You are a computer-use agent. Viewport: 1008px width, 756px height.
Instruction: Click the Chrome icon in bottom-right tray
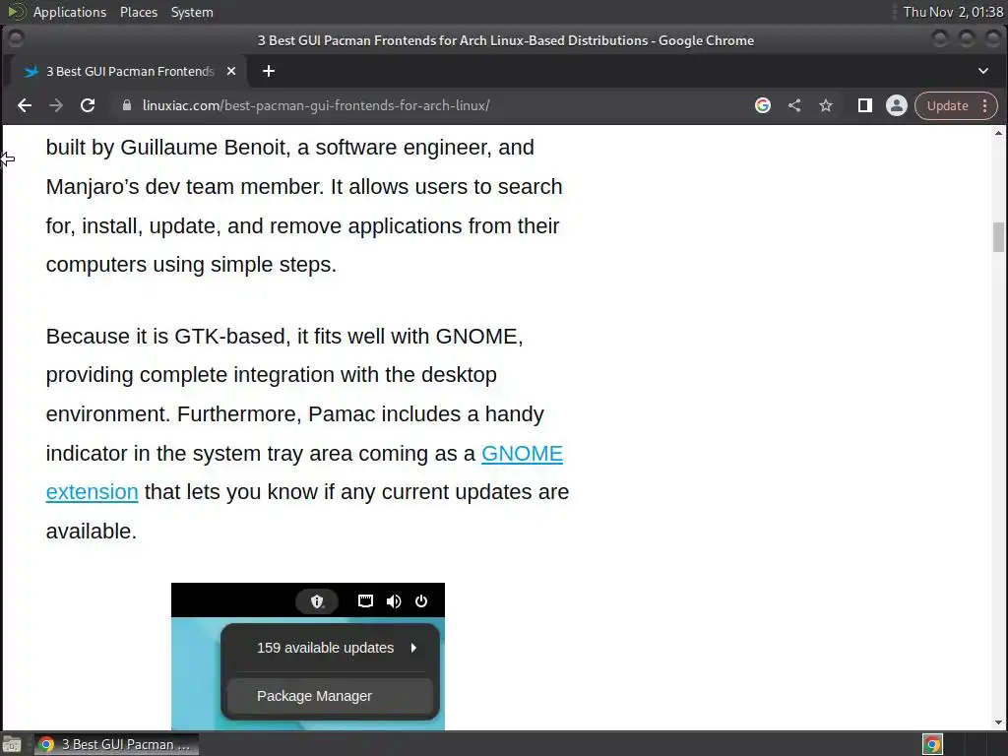tap(932, 744)
